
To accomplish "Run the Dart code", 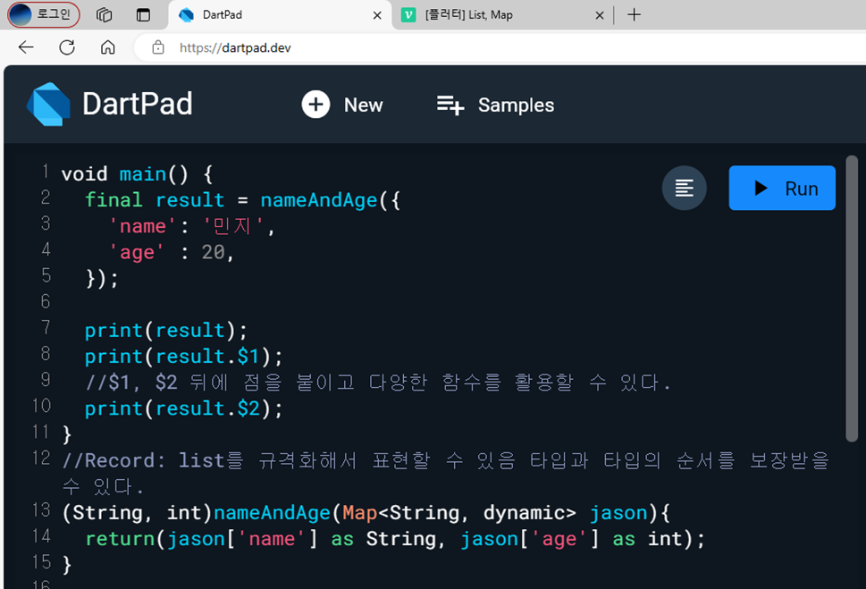I will click(x=782, y=188).
